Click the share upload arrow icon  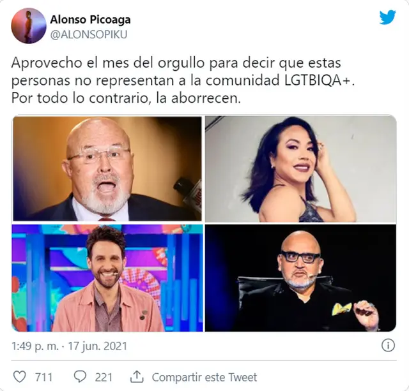[137, 377]
